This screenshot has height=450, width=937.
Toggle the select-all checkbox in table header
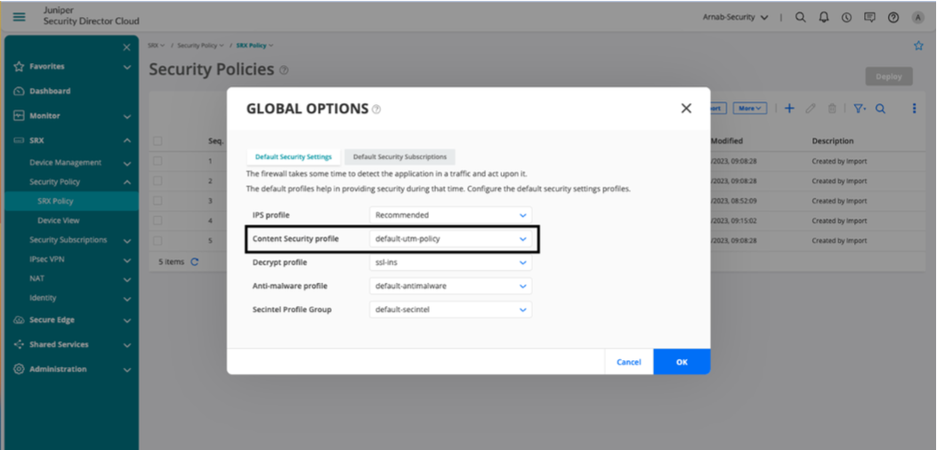(x=158, y=141)
